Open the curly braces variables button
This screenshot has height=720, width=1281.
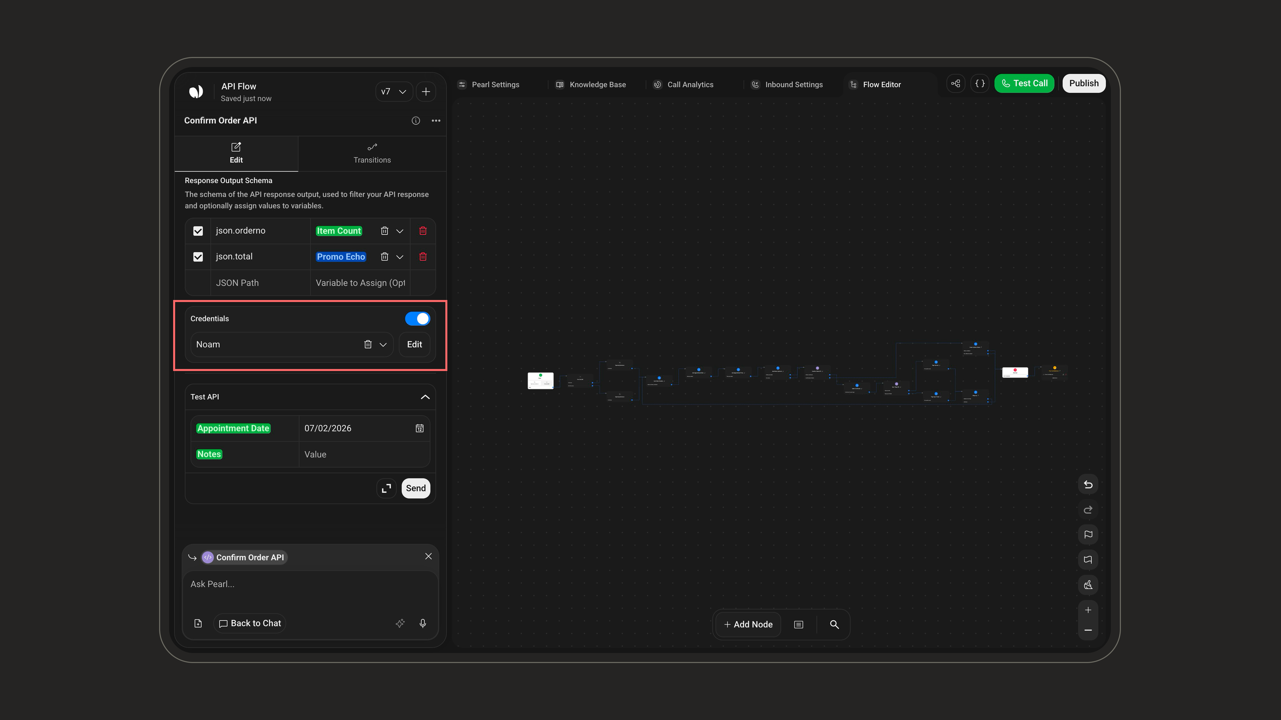click(980, 83)
